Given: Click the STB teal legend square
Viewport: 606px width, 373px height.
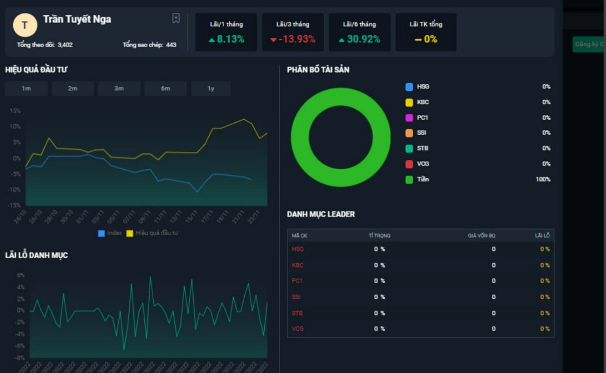Looking at the screenshot, I should 409,148.
